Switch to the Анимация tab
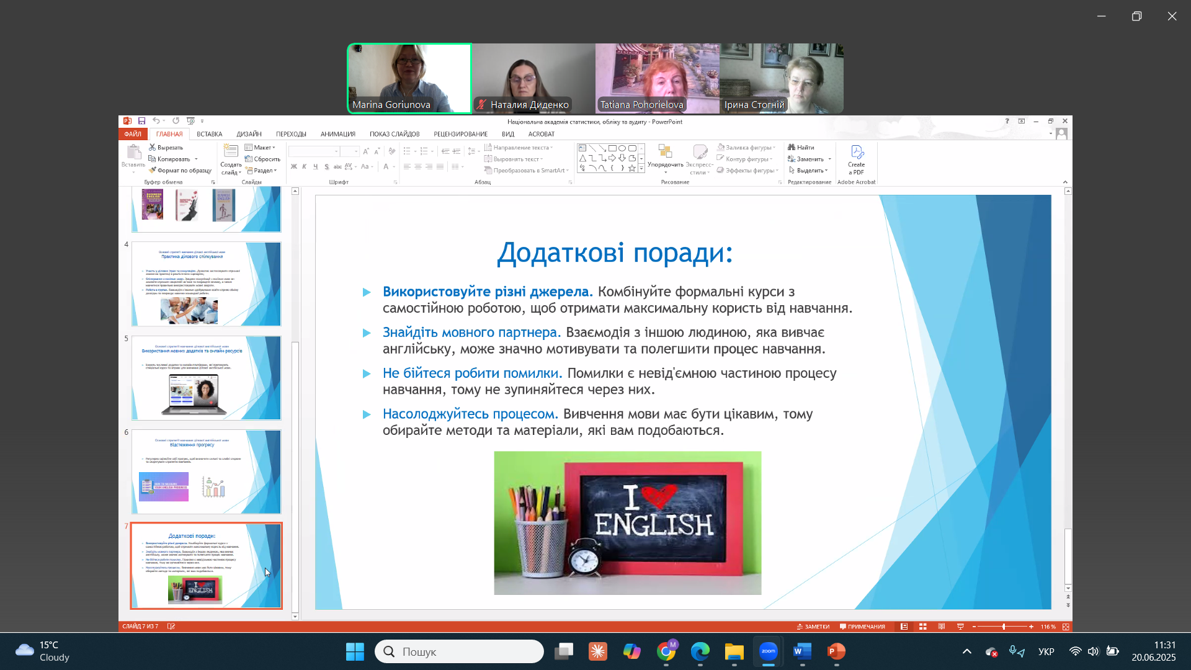This screenshot has width=1191, height=670. (337, 134)
